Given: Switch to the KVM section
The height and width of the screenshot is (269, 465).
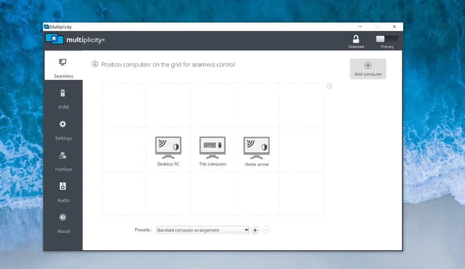Looking at the screenshot, I should [63, 99].
